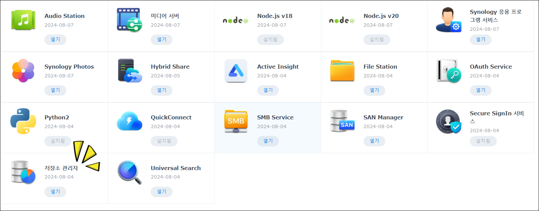Click the Synology 응용 프로그램 서비스 title
The width and height of the screenshot is (539, 211).
click(x=496, y=16)
